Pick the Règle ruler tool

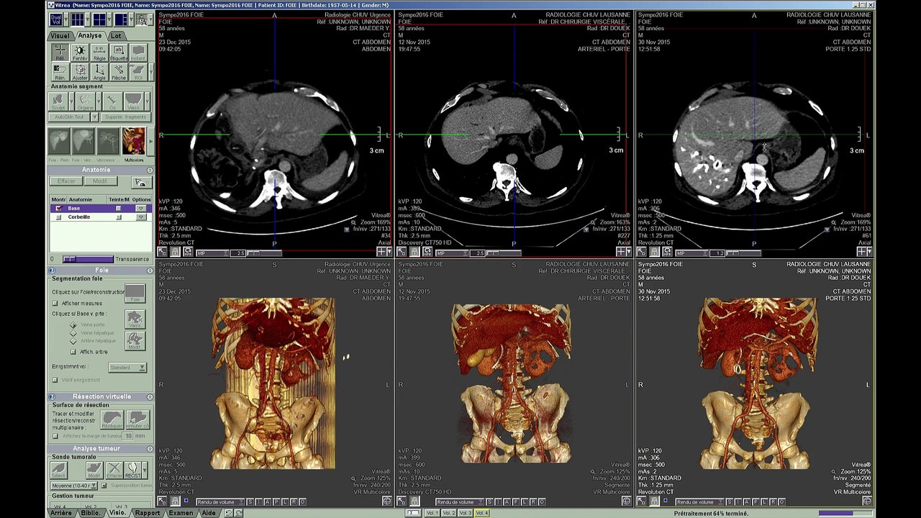click(99, 53)
